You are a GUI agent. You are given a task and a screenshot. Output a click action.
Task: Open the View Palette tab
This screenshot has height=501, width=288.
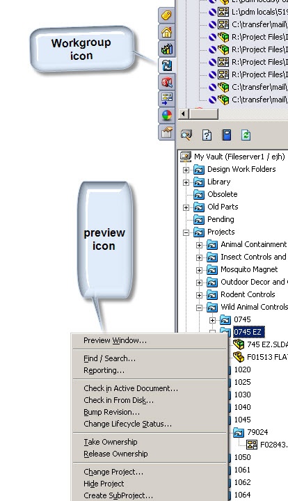point(166,99)
